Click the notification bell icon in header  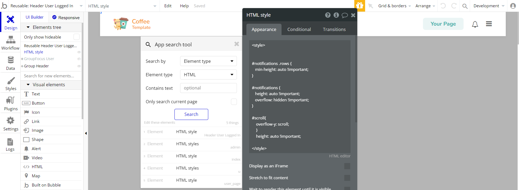(475, 24)
